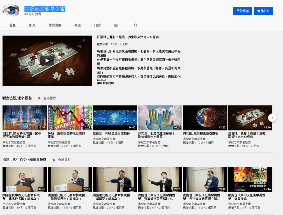Image resolution: width=283 pixels, height=215 pixels.
Task: Play the featured puzzle-money video
Action: point(47,61)
